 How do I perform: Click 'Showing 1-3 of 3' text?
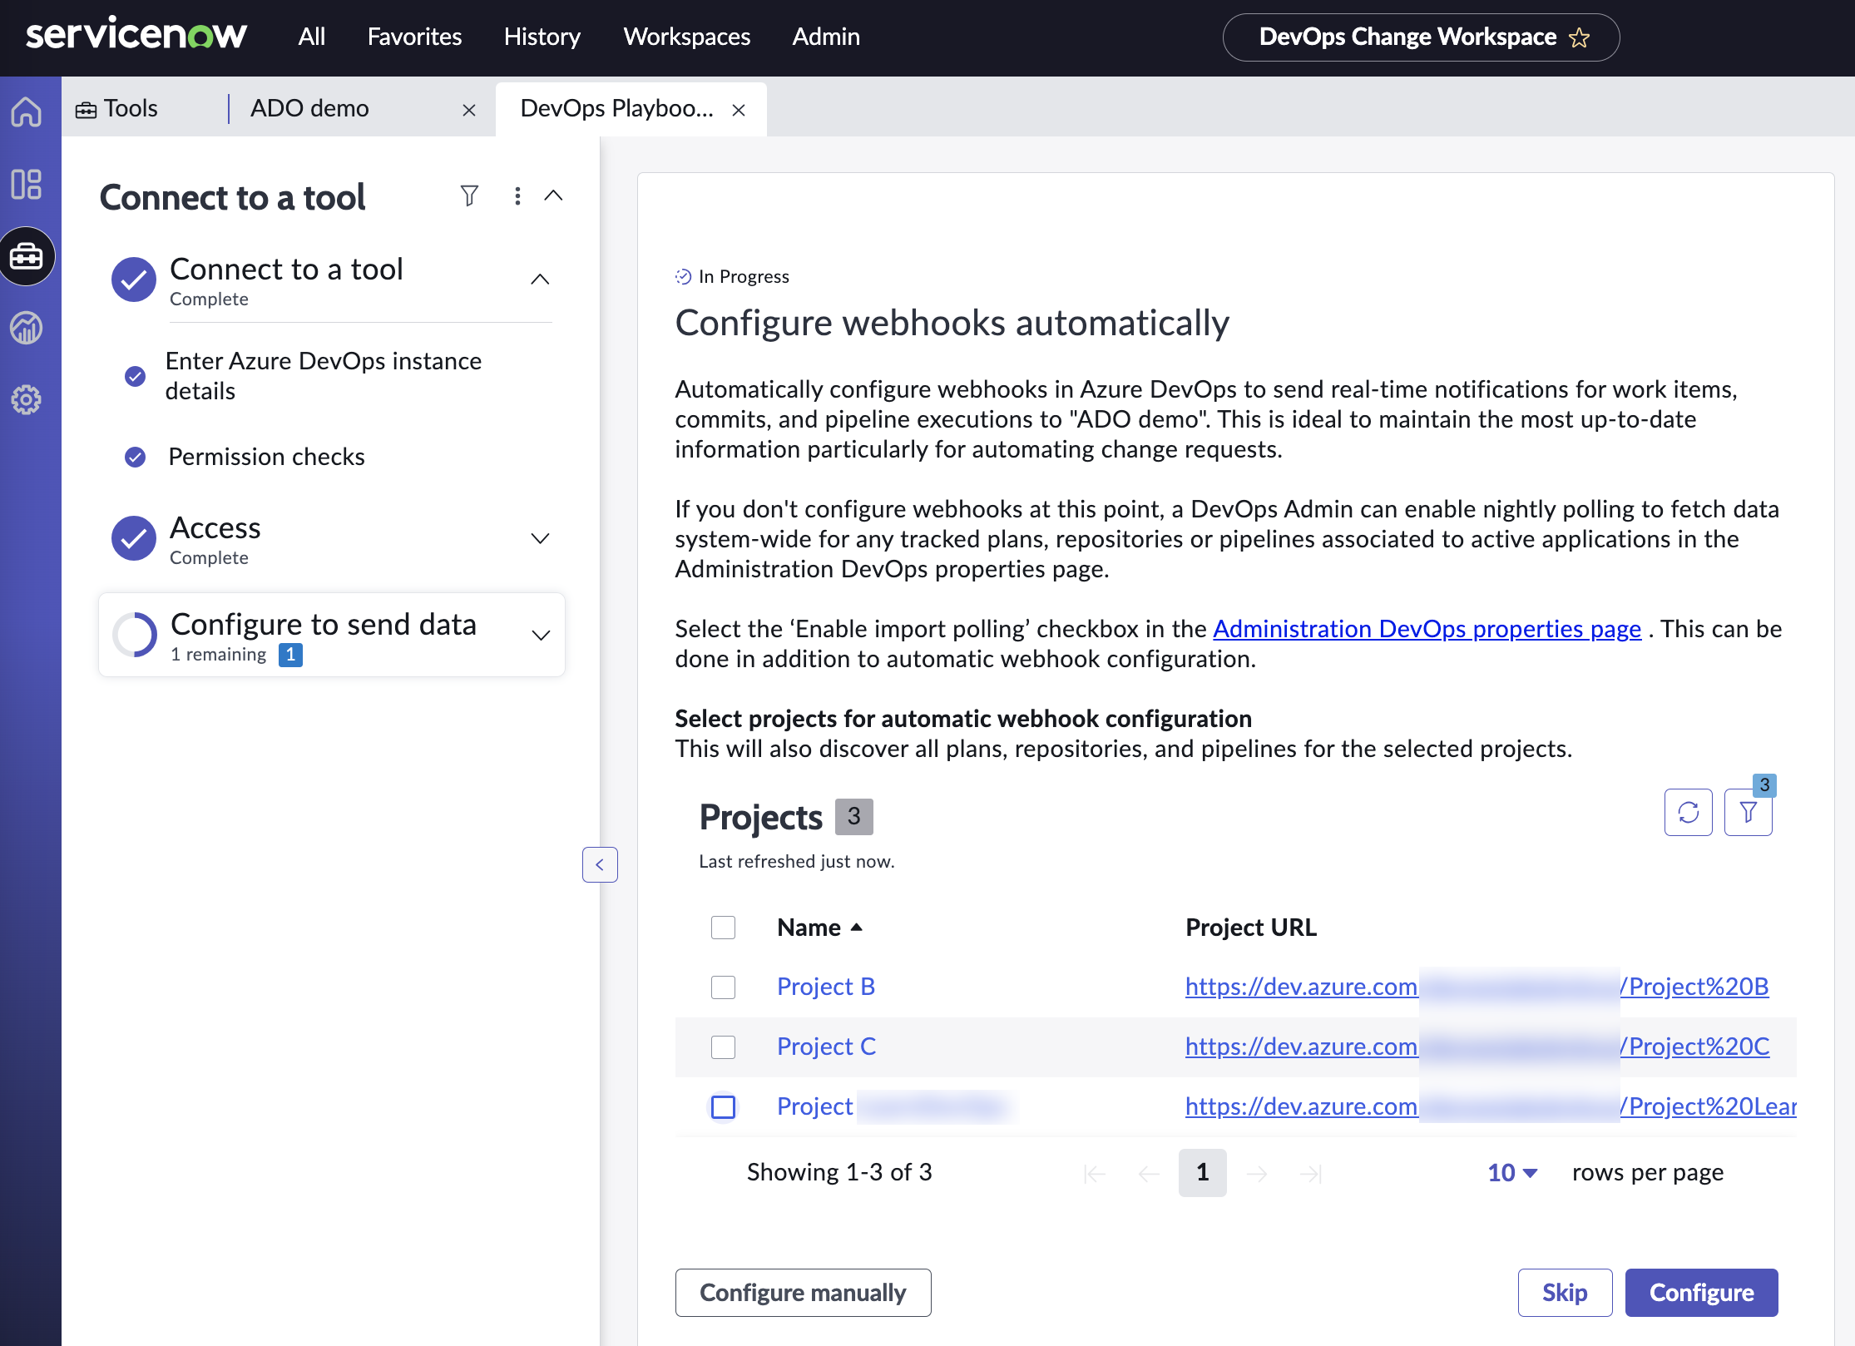click(839, 1172)
